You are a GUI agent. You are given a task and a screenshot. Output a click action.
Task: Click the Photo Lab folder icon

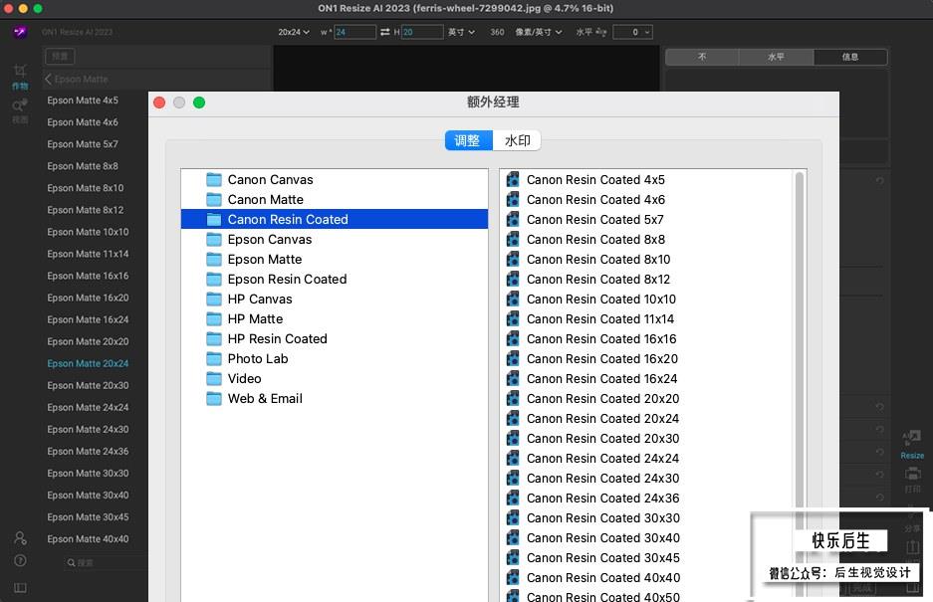pos(214,358)
